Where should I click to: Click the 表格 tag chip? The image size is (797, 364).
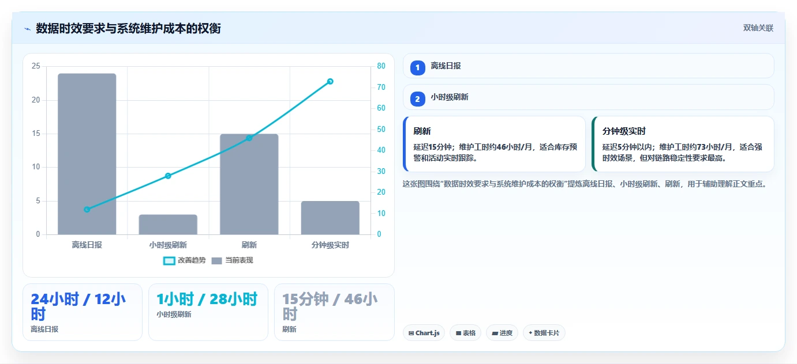tap(465, 333)
